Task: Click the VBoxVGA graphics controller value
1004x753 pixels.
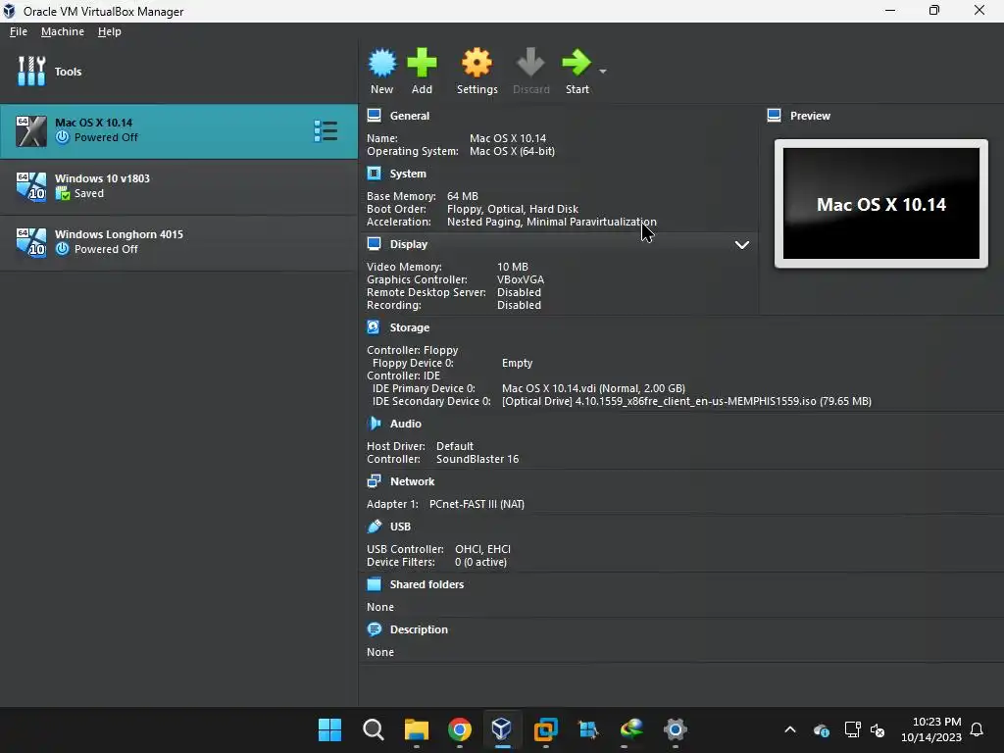Action: click(x=521, y=279)
